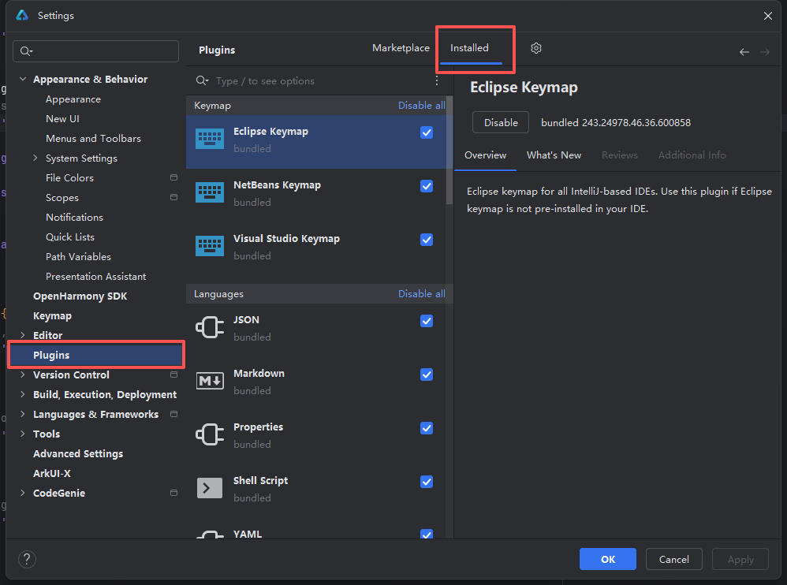The height and width of the screenshot is (585, 787).
Task: Open the three-dot plugin search options menu
Action: pos(437,80)
